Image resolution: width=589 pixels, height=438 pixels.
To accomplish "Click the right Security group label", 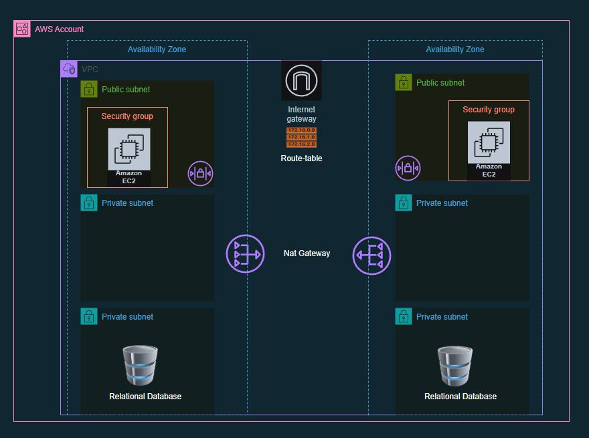I will point(489,110).
